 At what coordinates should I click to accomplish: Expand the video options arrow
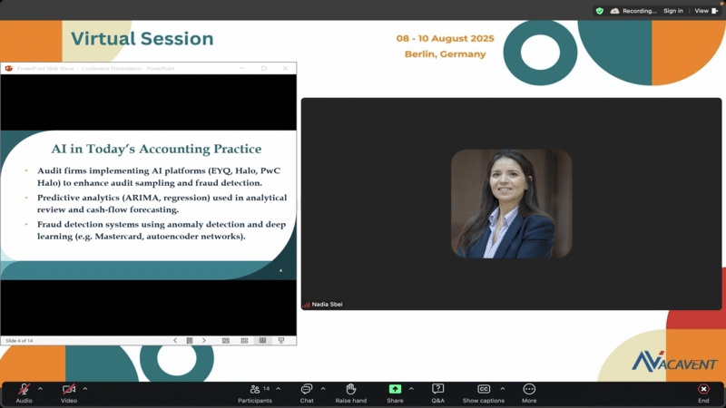click(x=85, y=388)
